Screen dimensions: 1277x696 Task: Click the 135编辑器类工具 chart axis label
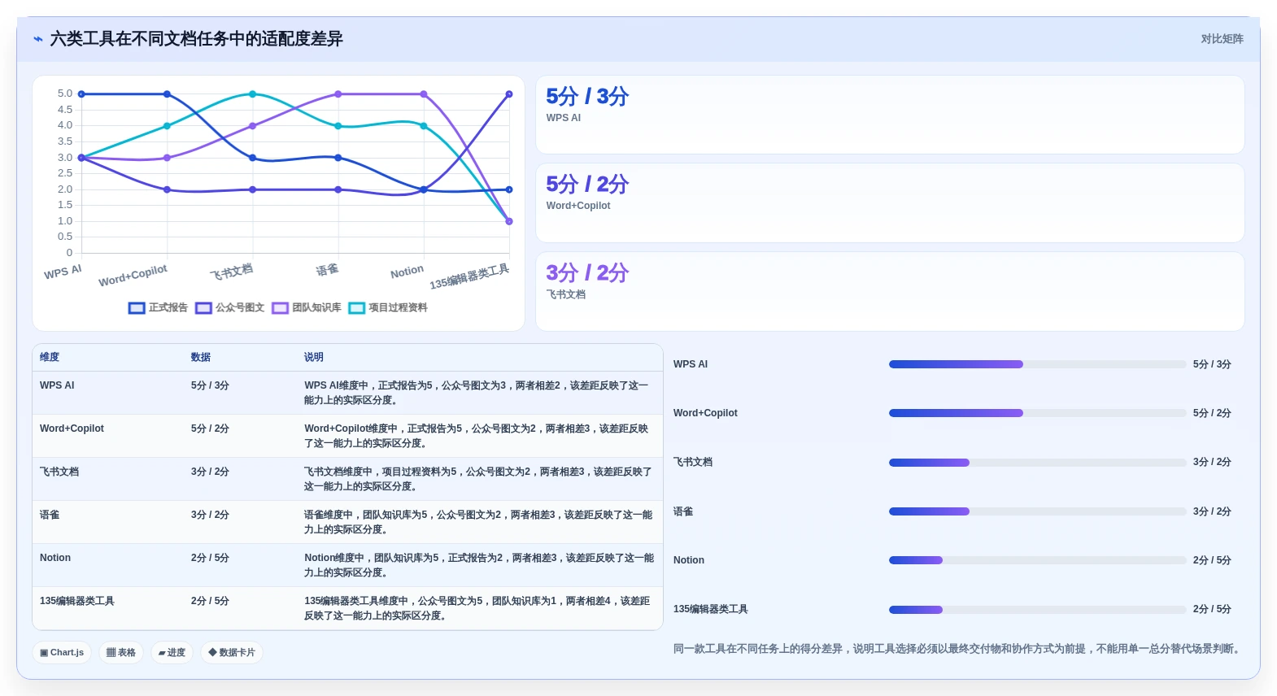[x=469, y=276]
